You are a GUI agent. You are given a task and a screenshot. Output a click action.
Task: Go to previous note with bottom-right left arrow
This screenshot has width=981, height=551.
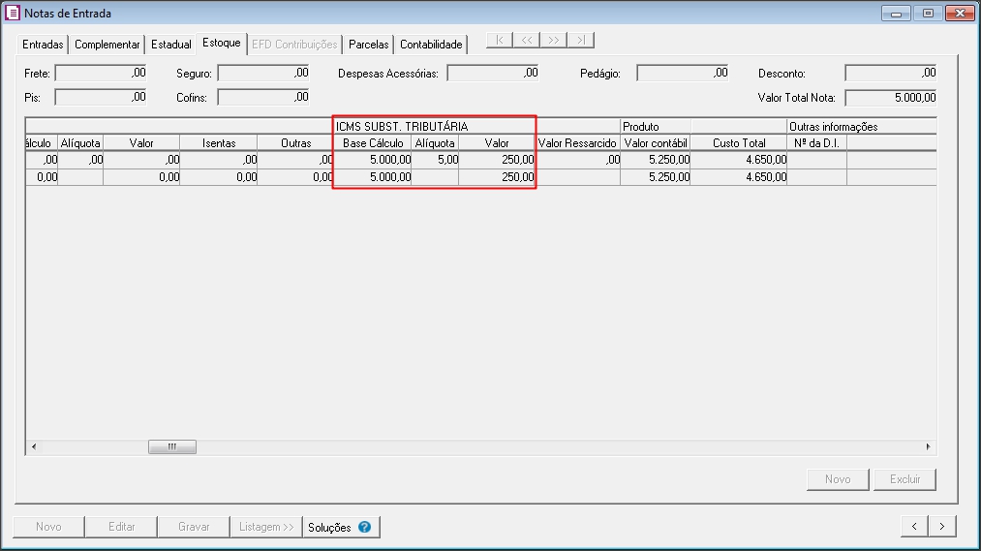click(914, 527)
